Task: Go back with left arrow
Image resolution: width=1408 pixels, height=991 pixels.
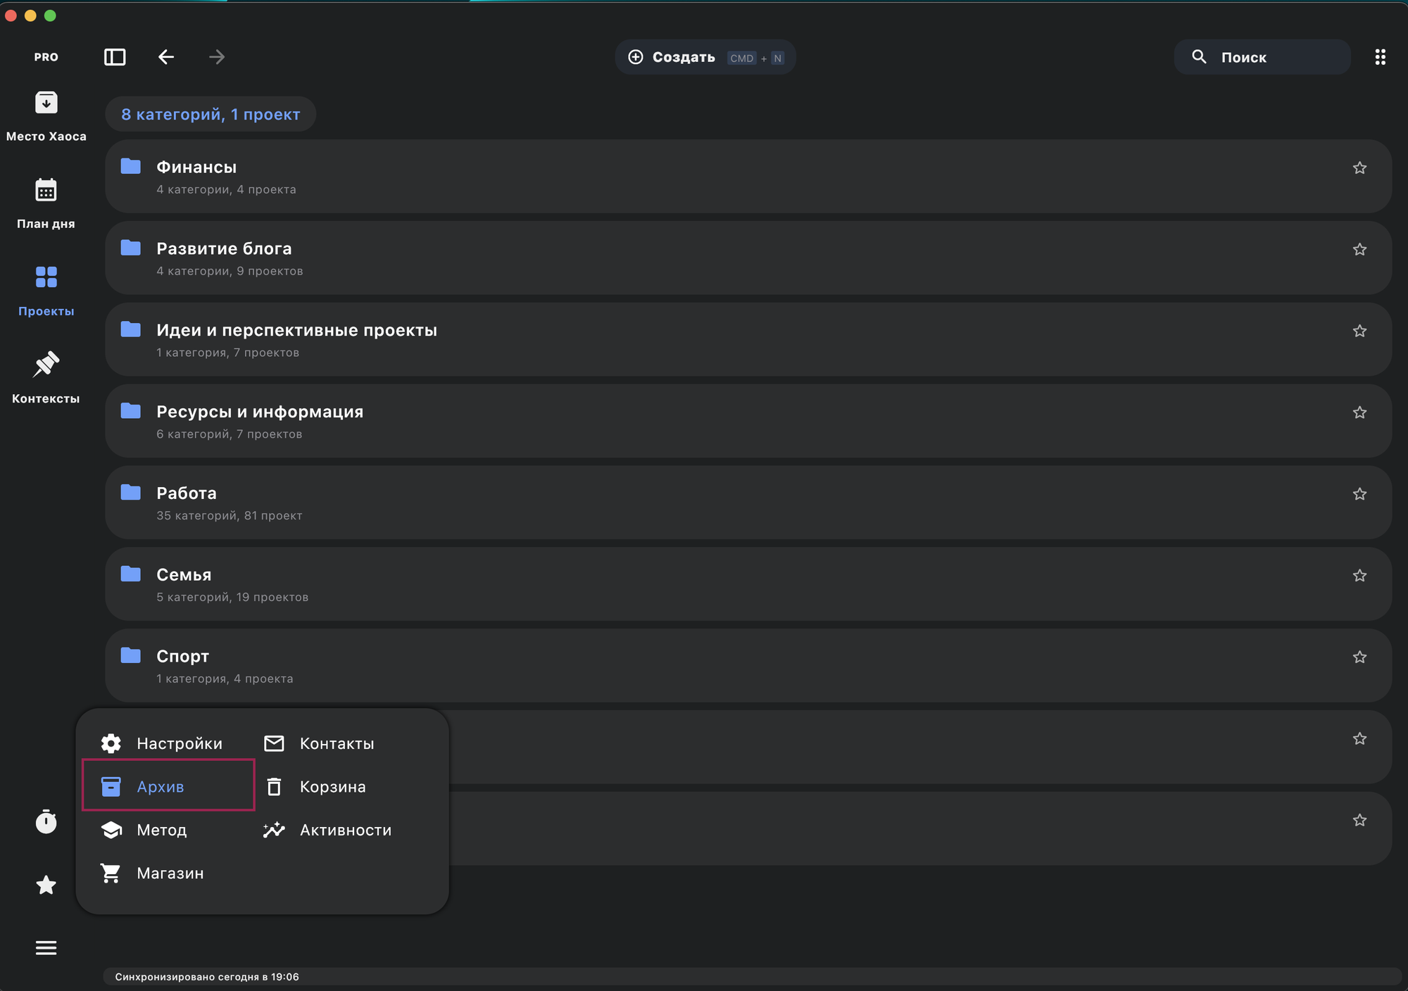Action: 166,57
